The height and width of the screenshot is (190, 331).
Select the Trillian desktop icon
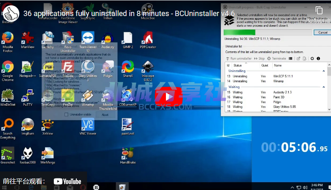[x=108, y=11]
